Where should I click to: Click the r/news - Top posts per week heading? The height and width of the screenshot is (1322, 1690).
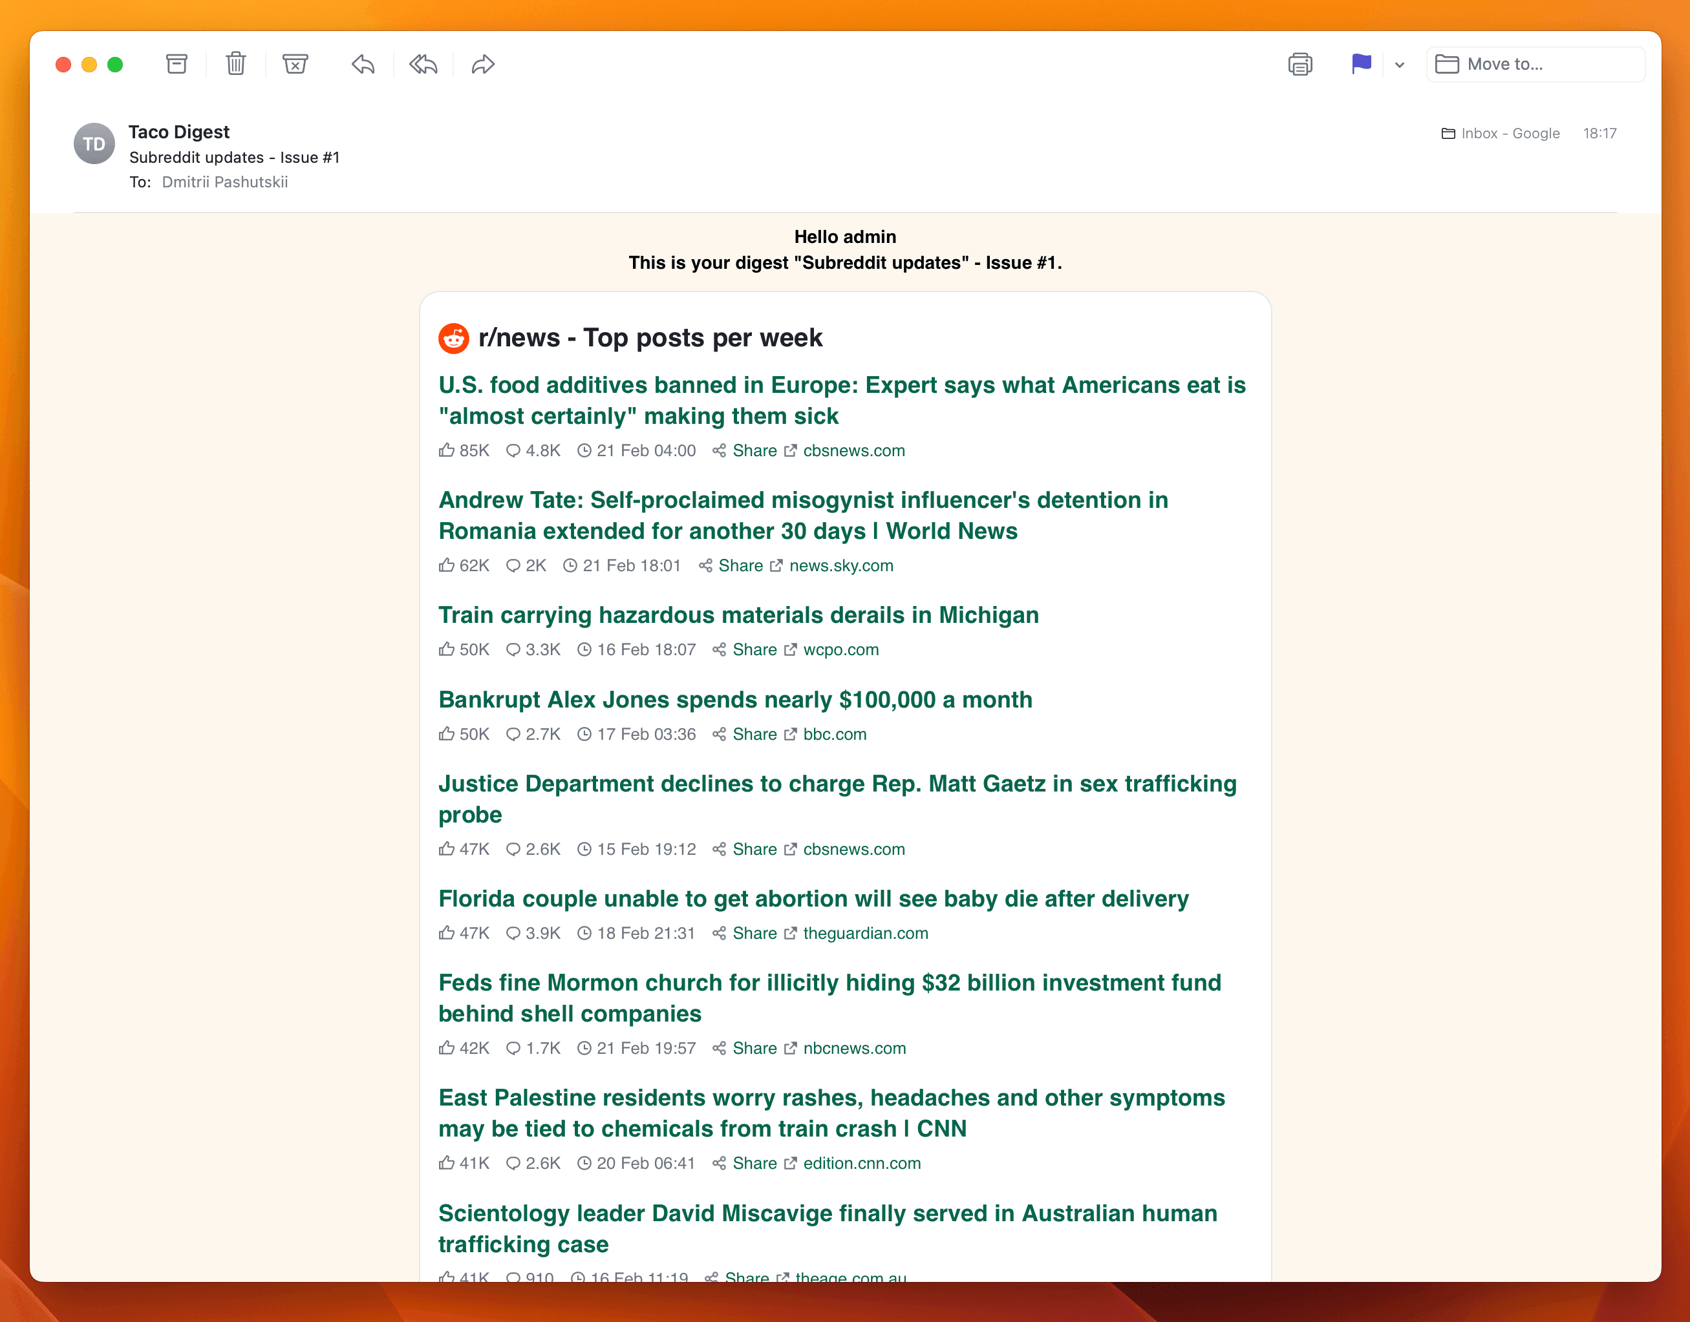(650, 338)
